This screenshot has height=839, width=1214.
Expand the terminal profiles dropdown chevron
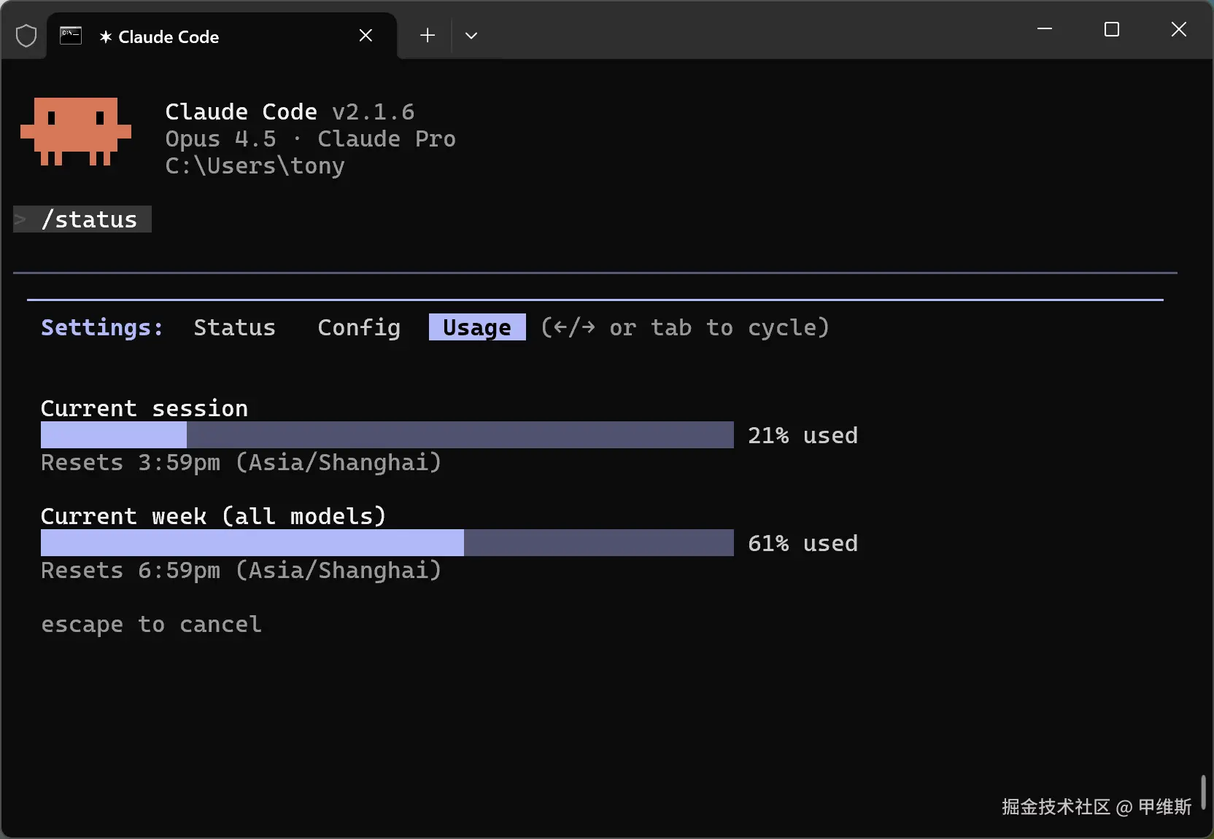pyautogui.click(x=471, y=36)
